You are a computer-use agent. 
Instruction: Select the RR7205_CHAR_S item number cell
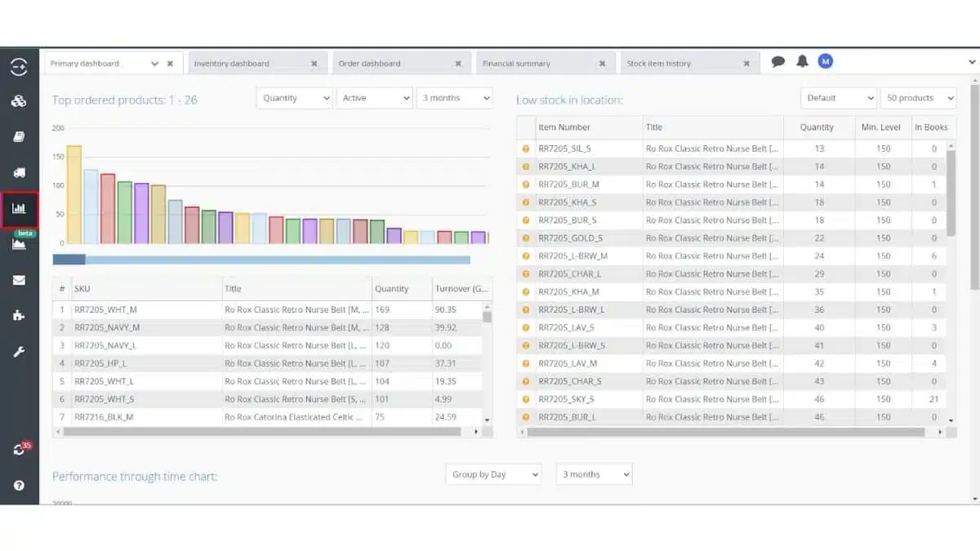tap(588, 381)
